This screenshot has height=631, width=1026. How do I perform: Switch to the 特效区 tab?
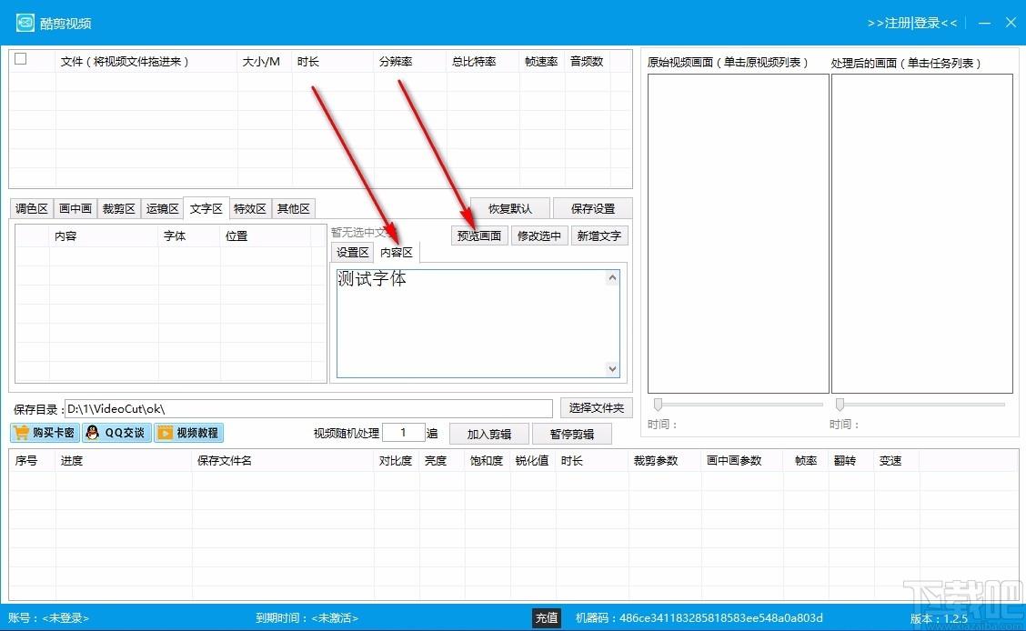(x=250, y=208)
